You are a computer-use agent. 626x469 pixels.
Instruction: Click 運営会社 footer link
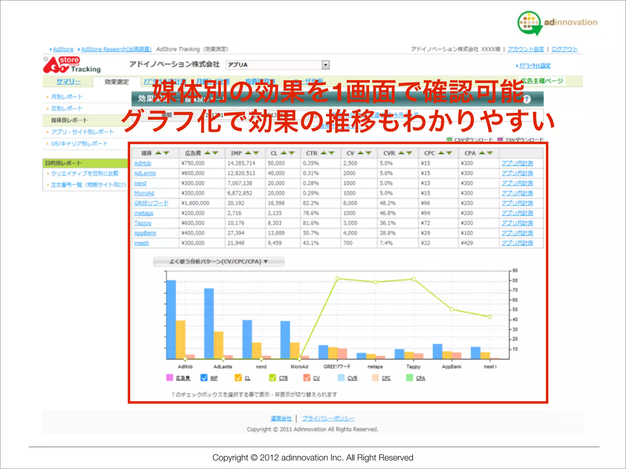pyautogui.click(x=281, y=418)
